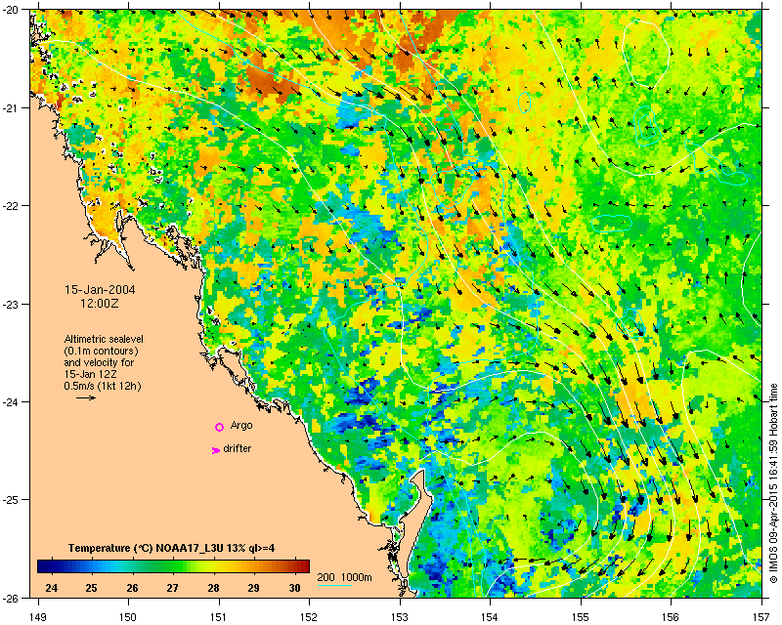Select the time label 12:00Z
The height and width of the screenshot is (625, 782).
100,303
